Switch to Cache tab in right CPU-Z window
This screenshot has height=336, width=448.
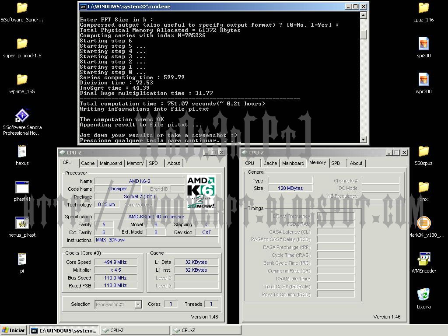point(270,163)
